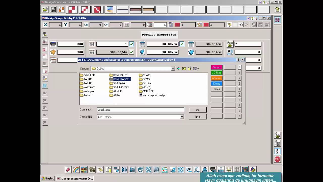323x182 pixels.
Task: Select shortcut slot number 0
Action: point(240,67)
